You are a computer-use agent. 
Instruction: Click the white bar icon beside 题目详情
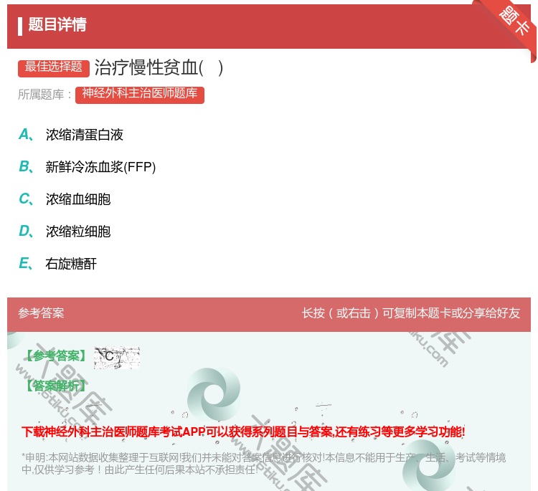[20, 26]
